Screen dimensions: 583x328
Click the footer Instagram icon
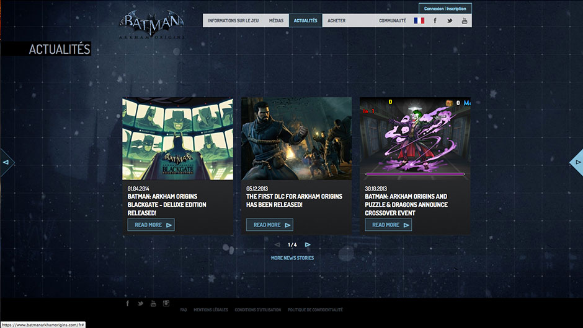tap(166, 303)
